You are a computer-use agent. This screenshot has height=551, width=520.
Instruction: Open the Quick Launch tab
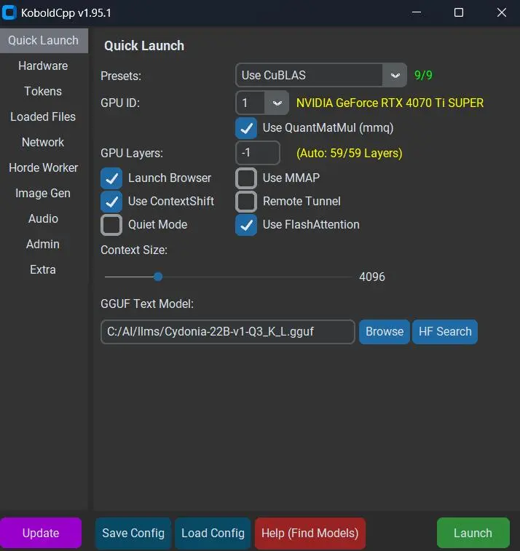click(x=44, y=41)
